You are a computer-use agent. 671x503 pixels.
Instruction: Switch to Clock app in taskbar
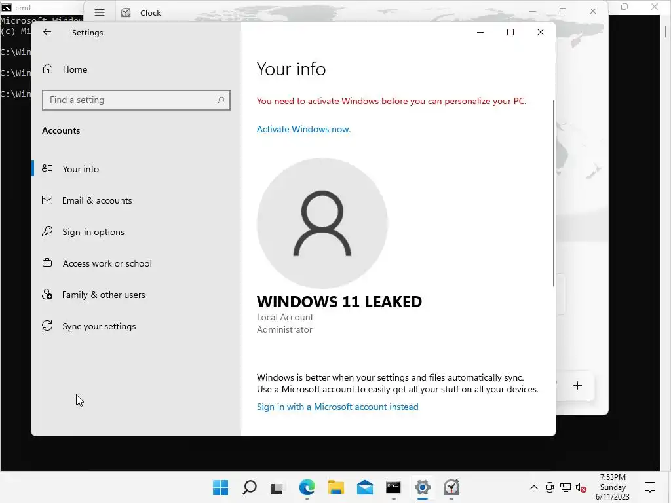pyautogui.click(x=451, y=487)
